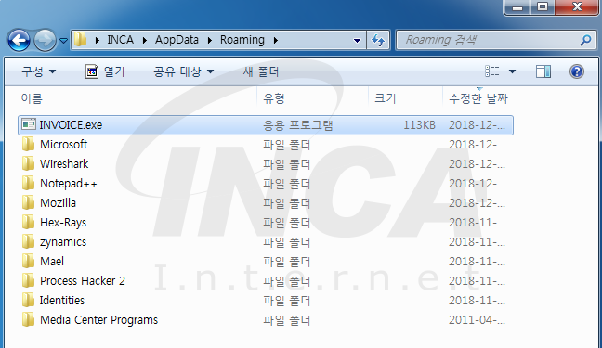Image resolution: width=602 pixels, height=348 pixels.
Task: Select the Mozilla folder name
Action: (58, 203)
